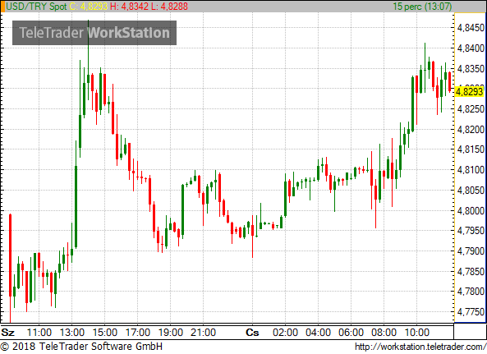
Task: Click the 2018 TeleTrader Software GmbH copyright text
Action: [81, 347]
